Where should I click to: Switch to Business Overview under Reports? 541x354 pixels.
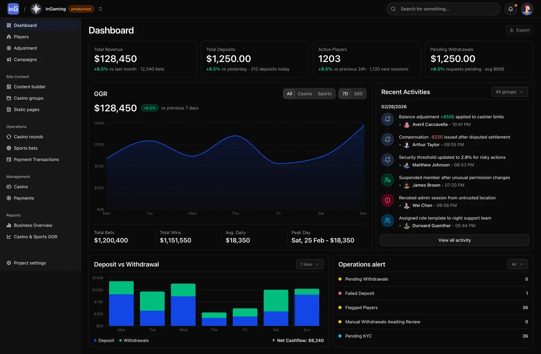click(33, 225)
